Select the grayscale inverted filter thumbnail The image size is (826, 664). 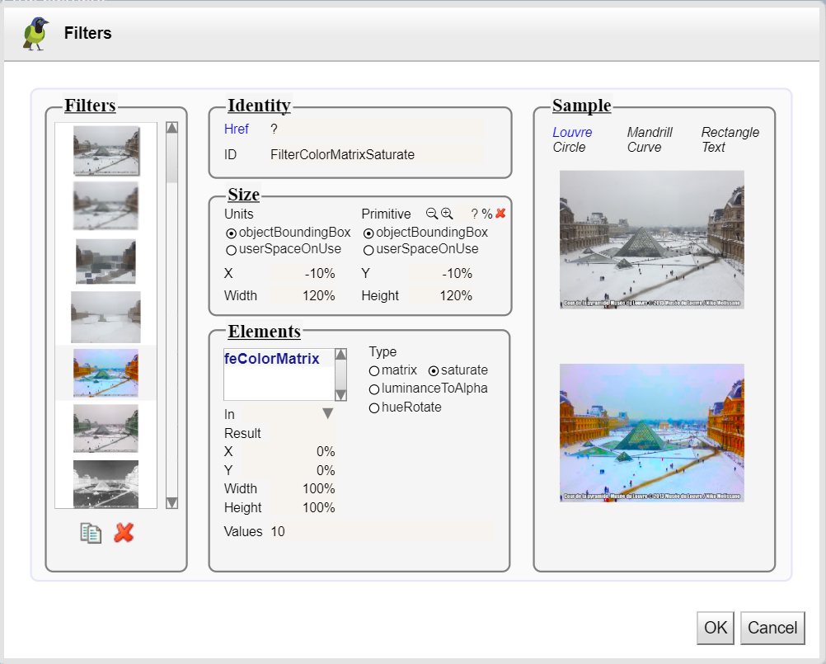[x=106, y=484]
